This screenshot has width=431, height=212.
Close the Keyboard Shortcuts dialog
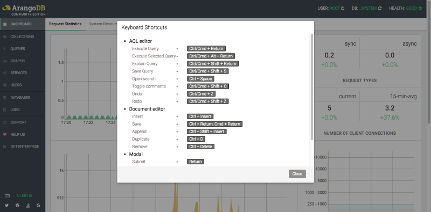(297, 174)
